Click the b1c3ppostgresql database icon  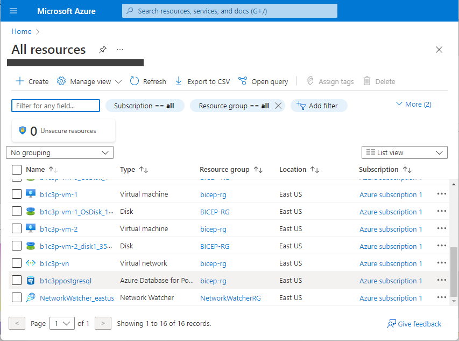[31, 280]
